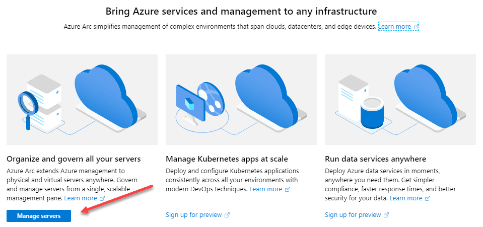The width and height of the screenshot is (483, 227).
Task: Click external-link icon after servers Learn more
Action: coord(102,199)
